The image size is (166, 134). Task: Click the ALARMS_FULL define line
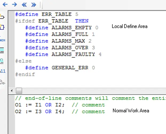click(60, 34)
